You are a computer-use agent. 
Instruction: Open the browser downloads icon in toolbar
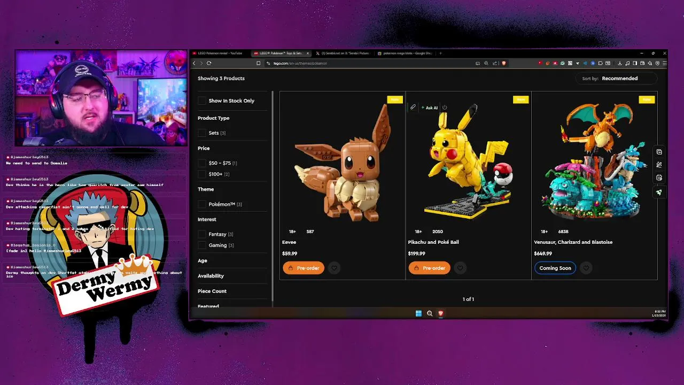[619, 63]
